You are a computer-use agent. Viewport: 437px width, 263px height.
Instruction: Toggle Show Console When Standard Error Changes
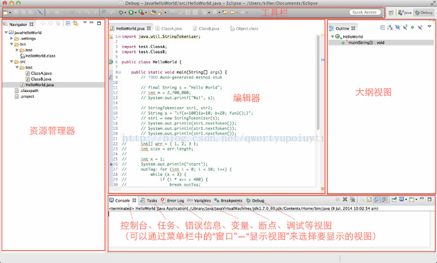coord(385,199)
